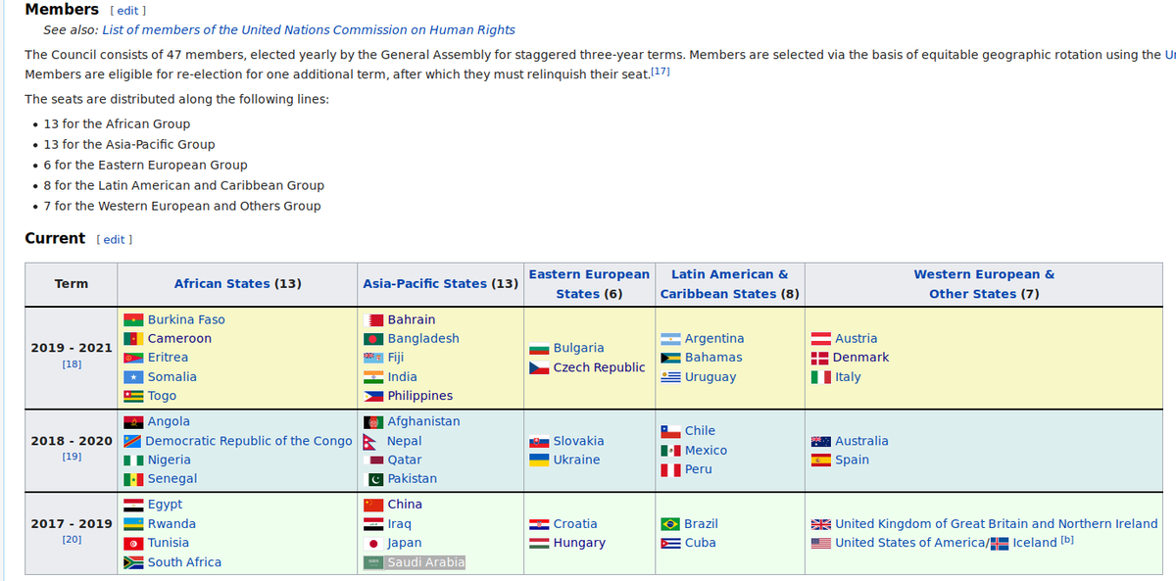Open the Qatar country link

[x=405, y=460]
